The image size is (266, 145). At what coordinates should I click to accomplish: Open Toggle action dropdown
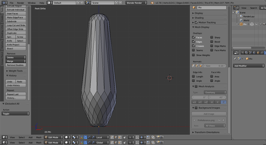coord(15,114)
